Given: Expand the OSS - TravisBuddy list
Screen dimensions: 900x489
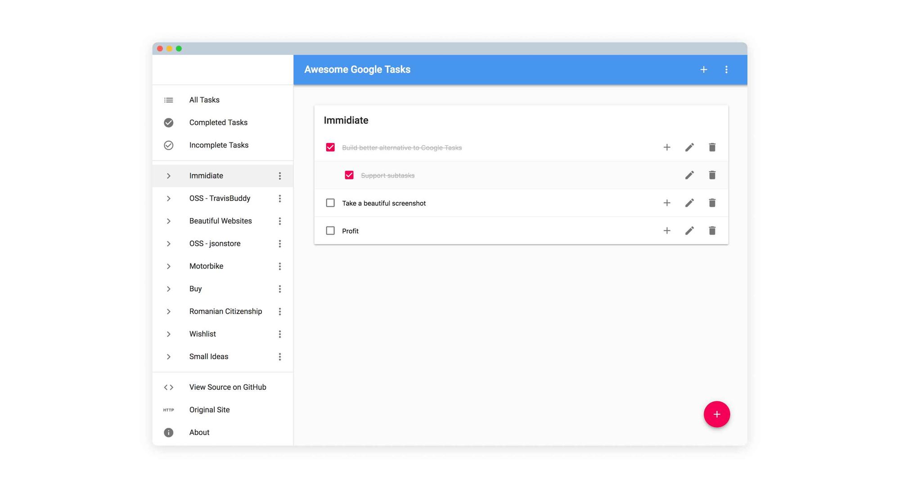Looking at the screenshot, I should coord(167,198).
